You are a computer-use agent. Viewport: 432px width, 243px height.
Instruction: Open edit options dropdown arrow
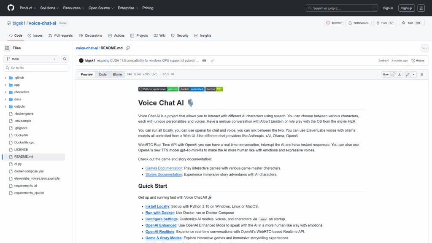[413, 74]
